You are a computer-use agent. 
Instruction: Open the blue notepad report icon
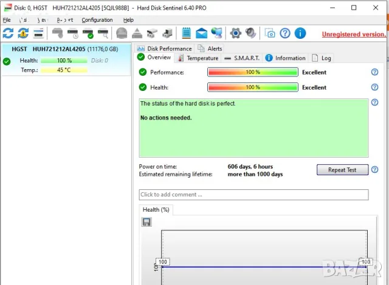coord(187,33)
